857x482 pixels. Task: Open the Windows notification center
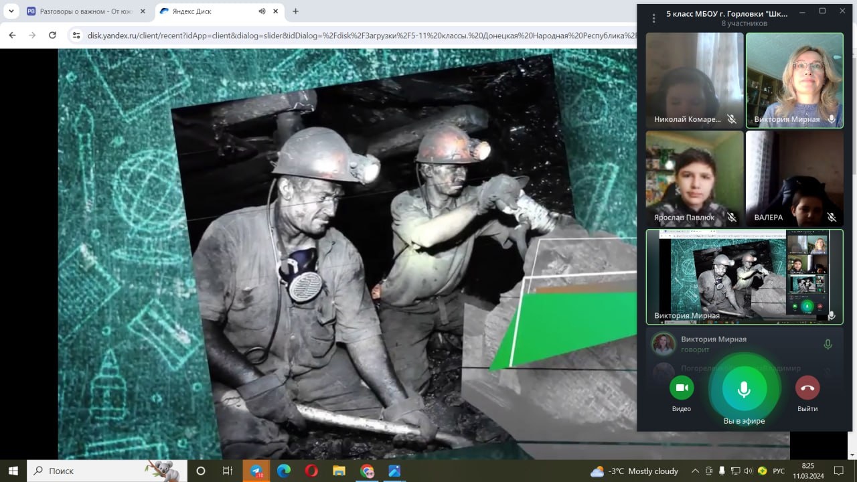(839, 471)
